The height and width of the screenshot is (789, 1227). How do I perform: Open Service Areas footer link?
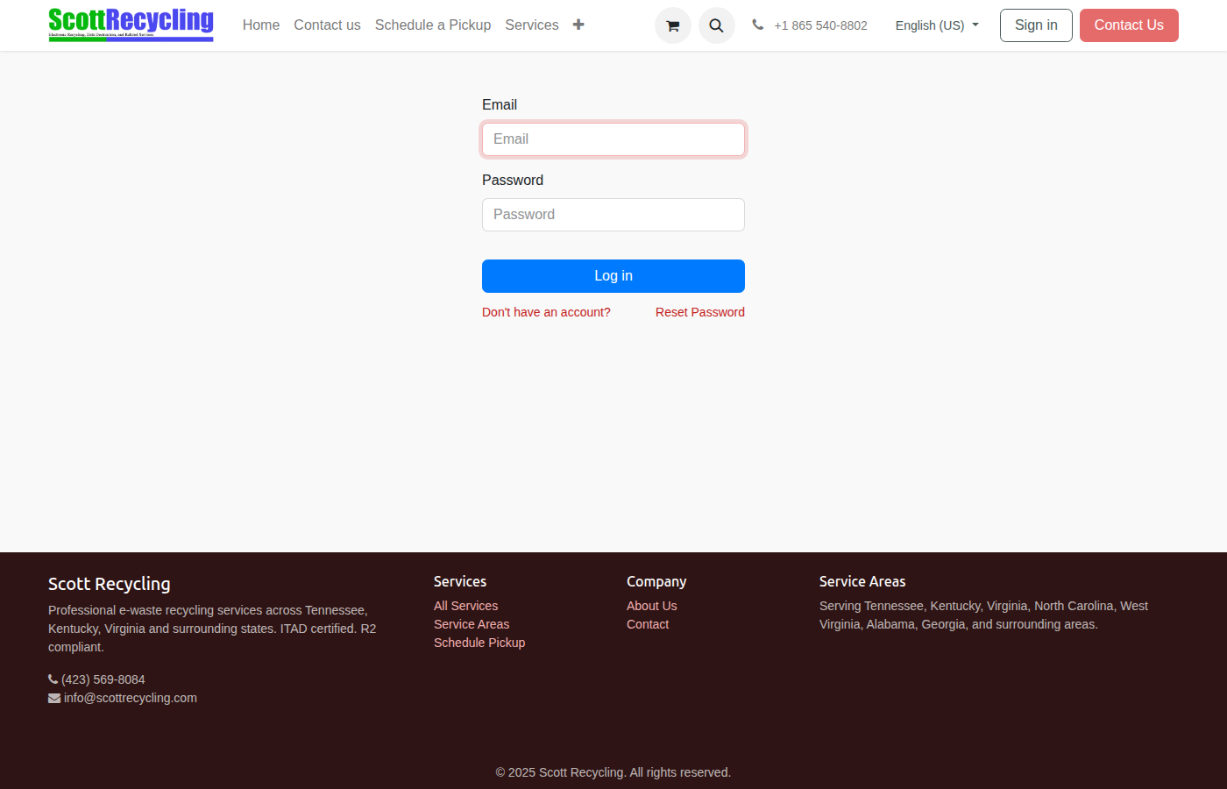pyautogui.click(x=472, y=624)
